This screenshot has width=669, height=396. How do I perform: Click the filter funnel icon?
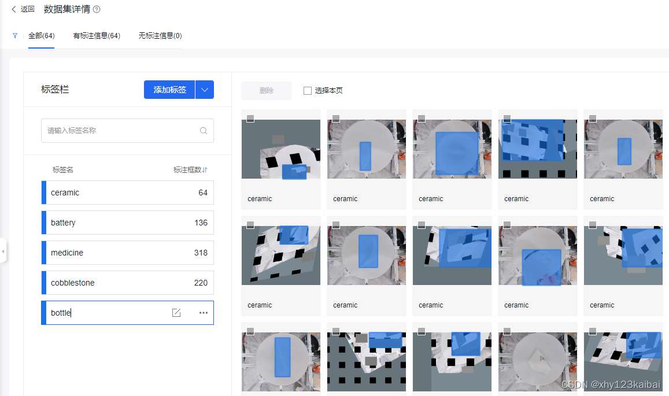click(15, 36)
